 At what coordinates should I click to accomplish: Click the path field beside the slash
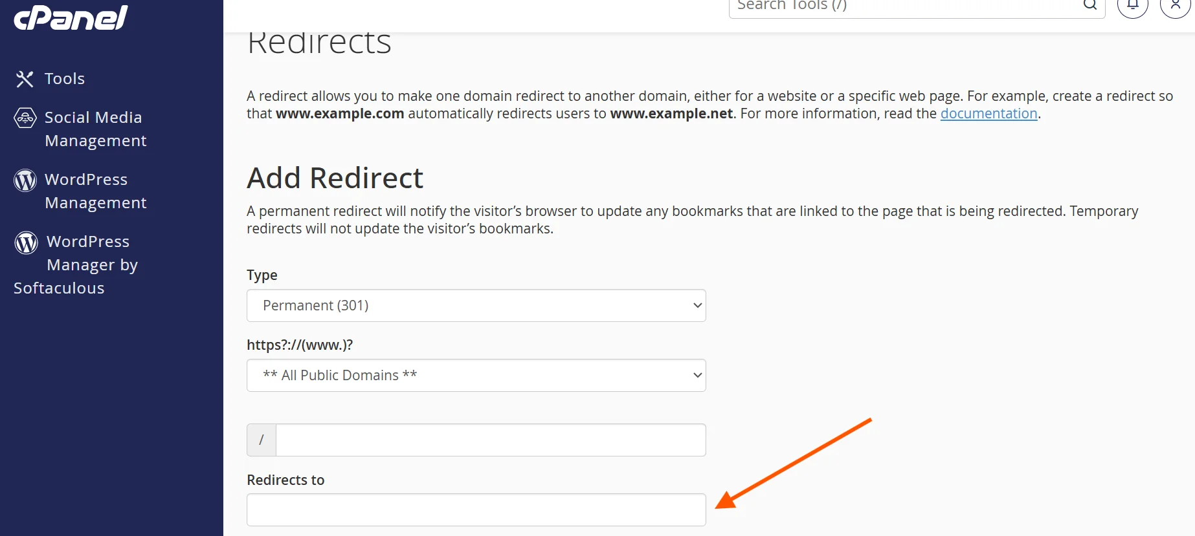pyautogui.click(x=490, y=440)
